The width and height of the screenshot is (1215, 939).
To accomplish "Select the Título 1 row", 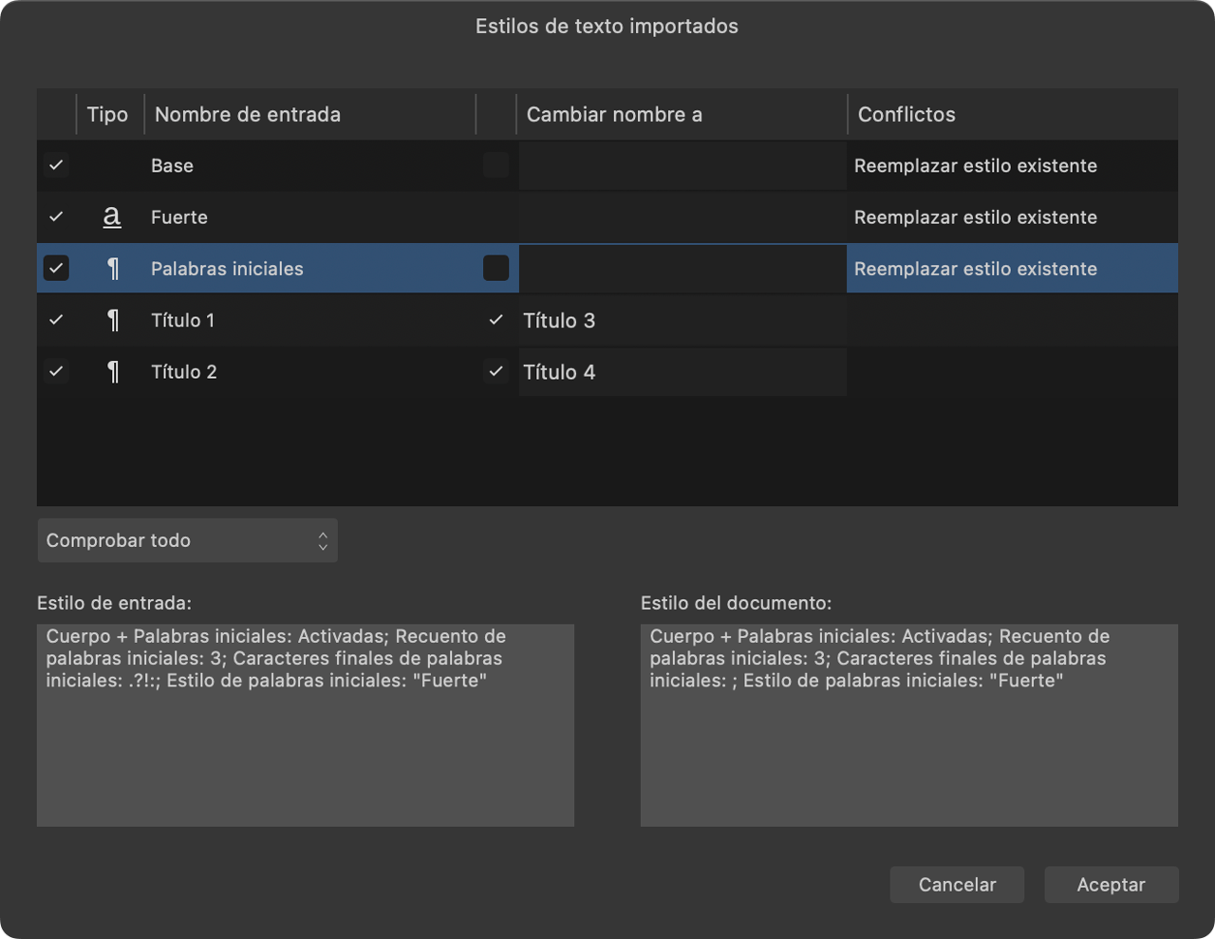I will point(285,320).
